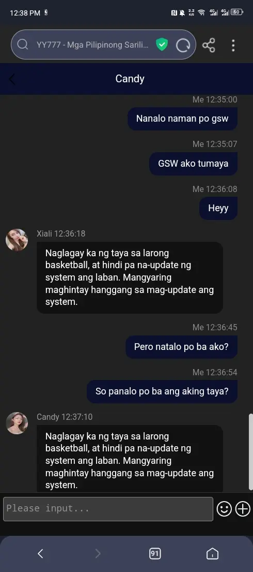Tap the plus attachment icon
This screenshot has height=572, width=253.
pyautogui.click(x=243, y=508)
